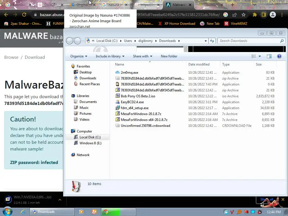This screenshot has width=288, height=216.
Task: Click the Browse breadcrumb link on MalwareBazaar
Action: pyautogui.click(x=11, y=57)
